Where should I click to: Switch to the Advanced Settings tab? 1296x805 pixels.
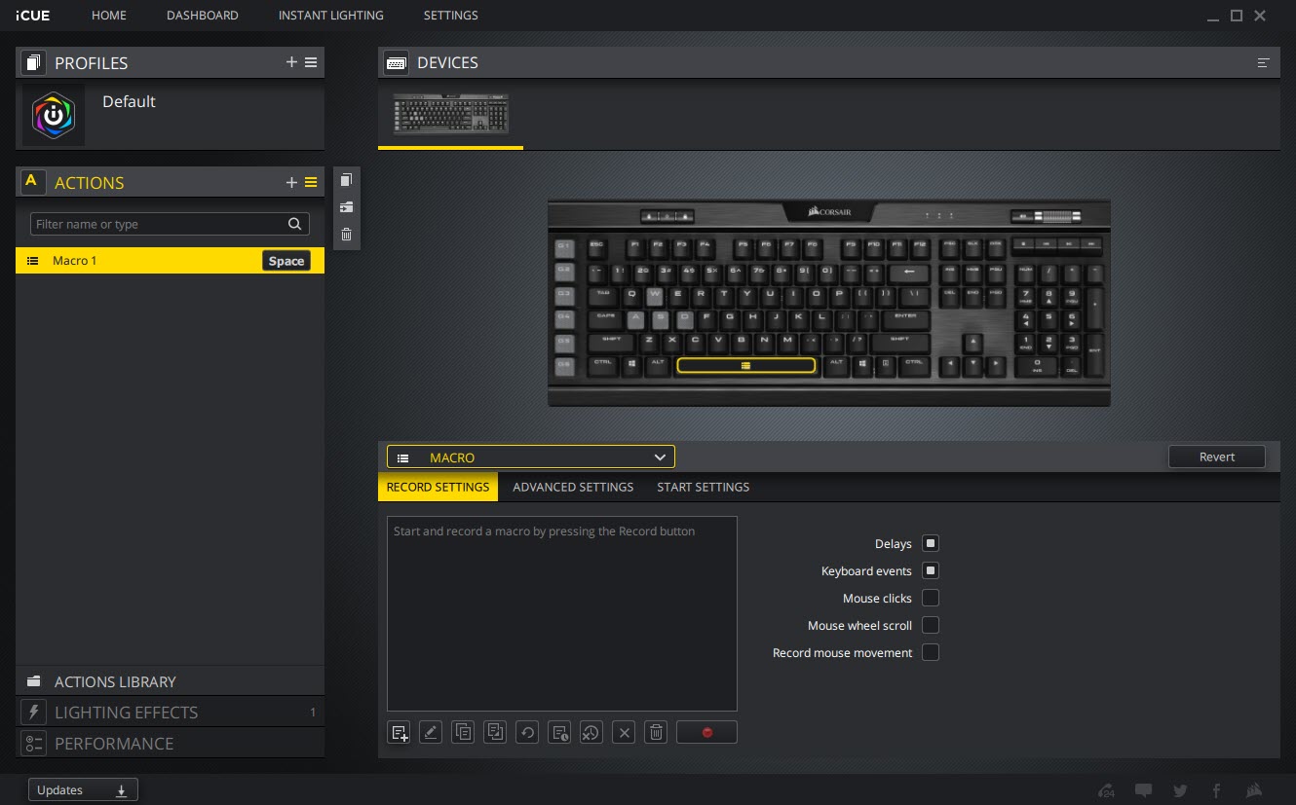pyautogui.click(x=573, y=487)
